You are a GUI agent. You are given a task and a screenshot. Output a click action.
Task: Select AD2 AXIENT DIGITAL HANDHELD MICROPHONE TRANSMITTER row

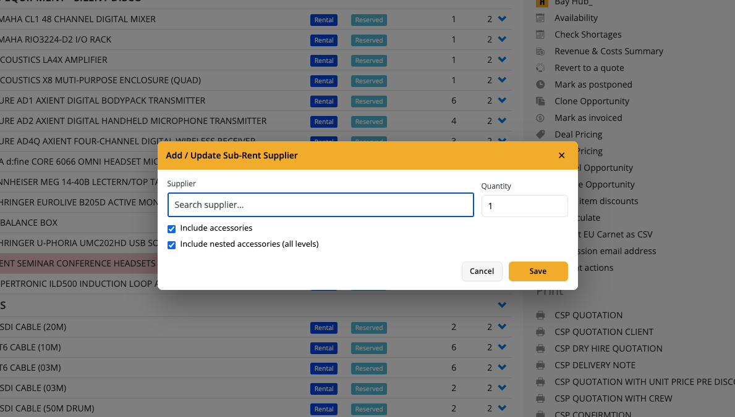pos(133,122)
